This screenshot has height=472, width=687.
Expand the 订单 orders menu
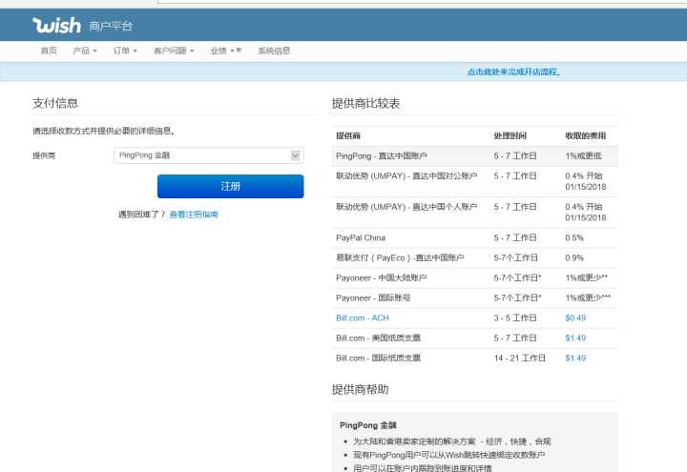tap(125, 51)
